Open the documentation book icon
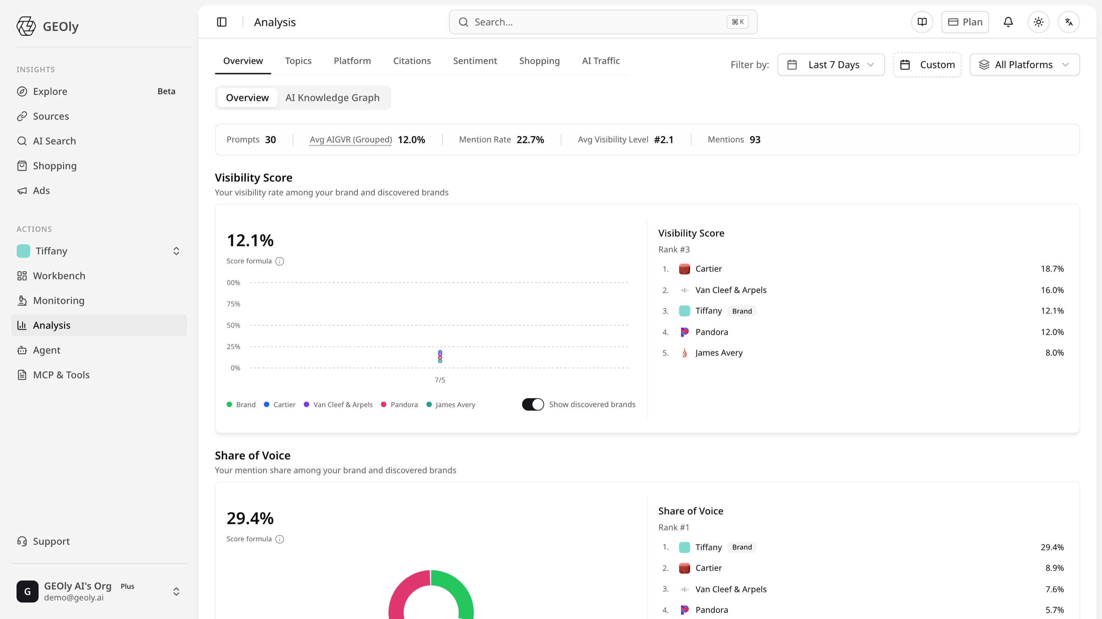The image size is (1102, 619). 922,22
